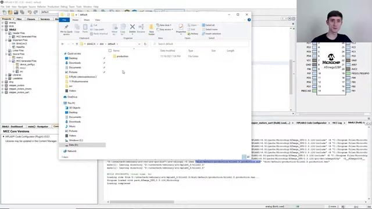The width and height of the screenshot is (372, 209).
Task: Toggle green pin 19 labeled PB5
Action: [x=348, y=74]
